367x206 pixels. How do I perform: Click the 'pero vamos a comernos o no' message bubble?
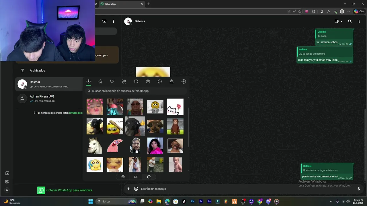pos(327,171)
